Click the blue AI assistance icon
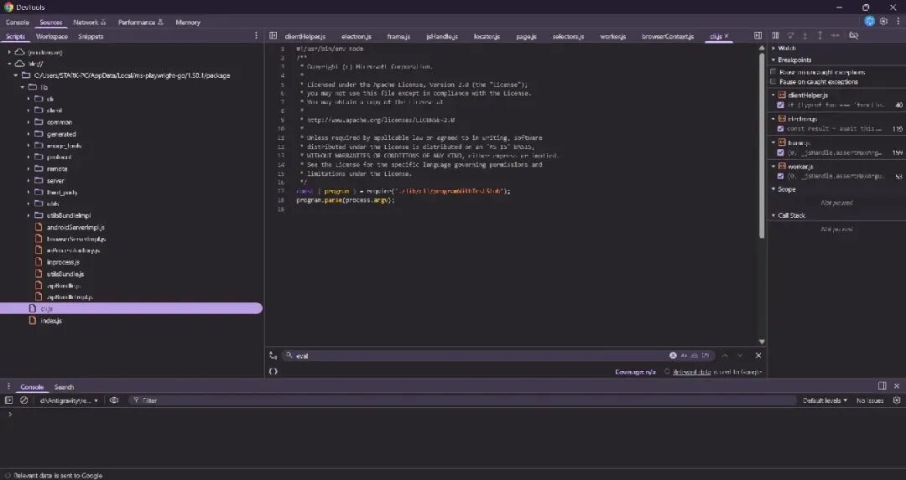The image size is (906, 480). [869, 21]
